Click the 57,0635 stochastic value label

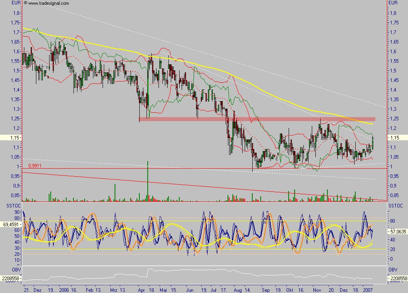399,231
